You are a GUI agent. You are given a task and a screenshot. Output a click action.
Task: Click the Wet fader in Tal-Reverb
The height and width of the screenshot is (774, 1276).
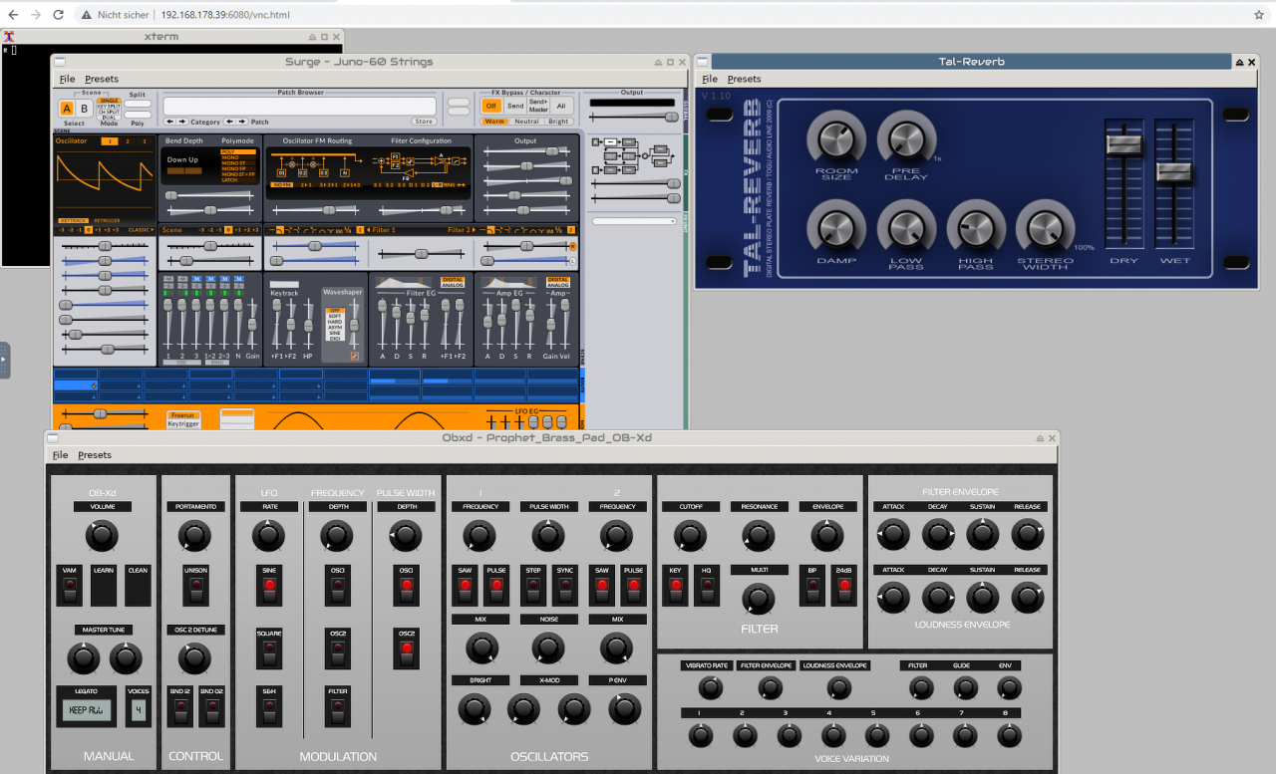1174,171
